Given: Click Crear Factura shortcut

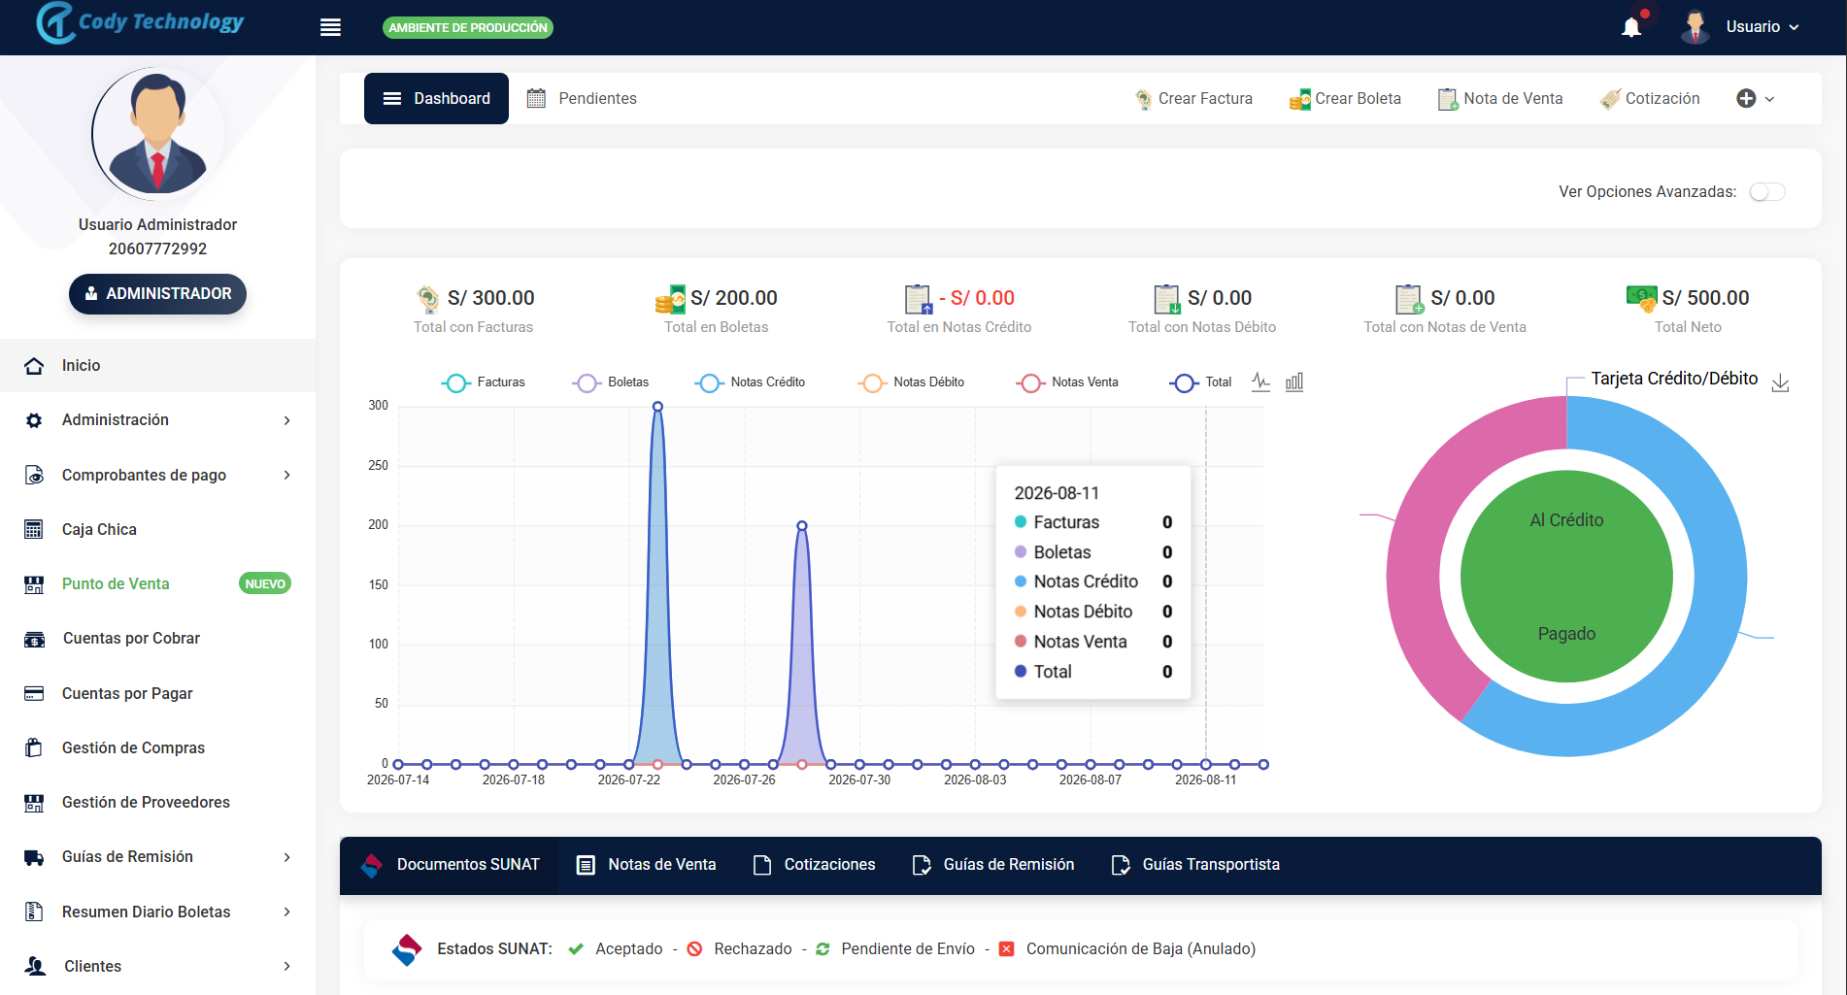Looking at the screenshot, I should (x=1193, y=98).
